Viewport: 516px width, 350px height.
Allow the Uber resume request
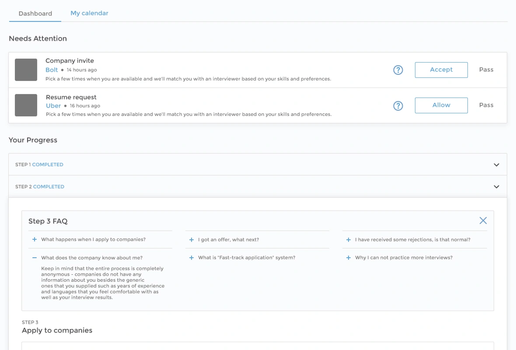pos(441,105)
